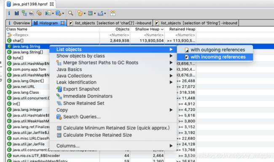
Task: Click the compare/pin icon at toolbar end
Action: pos(113,13)
